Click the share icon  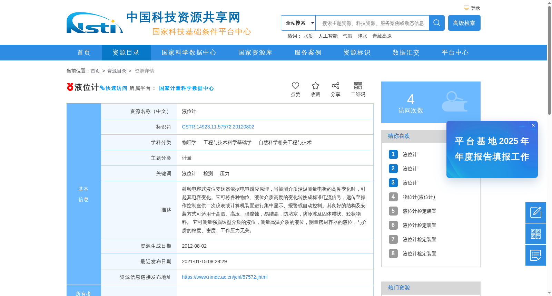pyautogui.click(x=335, y=86)
